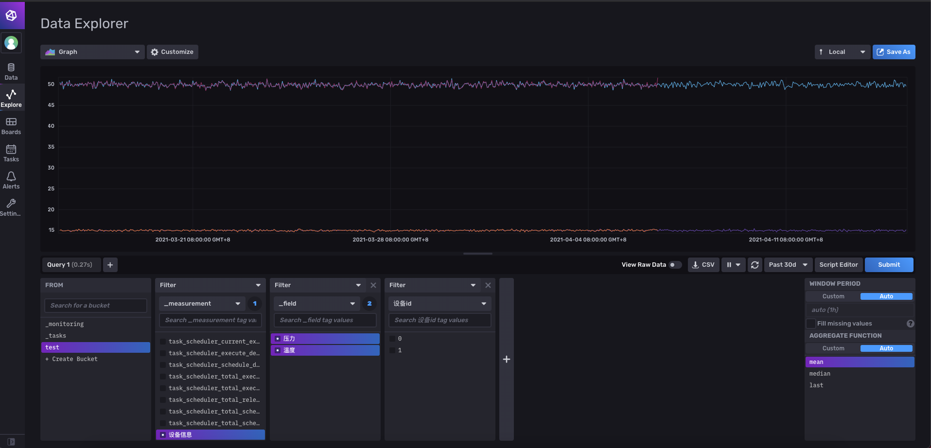The image size is (931, 448).
Task: Open the Past 30d time range dropdown
Action: [788, 265]
